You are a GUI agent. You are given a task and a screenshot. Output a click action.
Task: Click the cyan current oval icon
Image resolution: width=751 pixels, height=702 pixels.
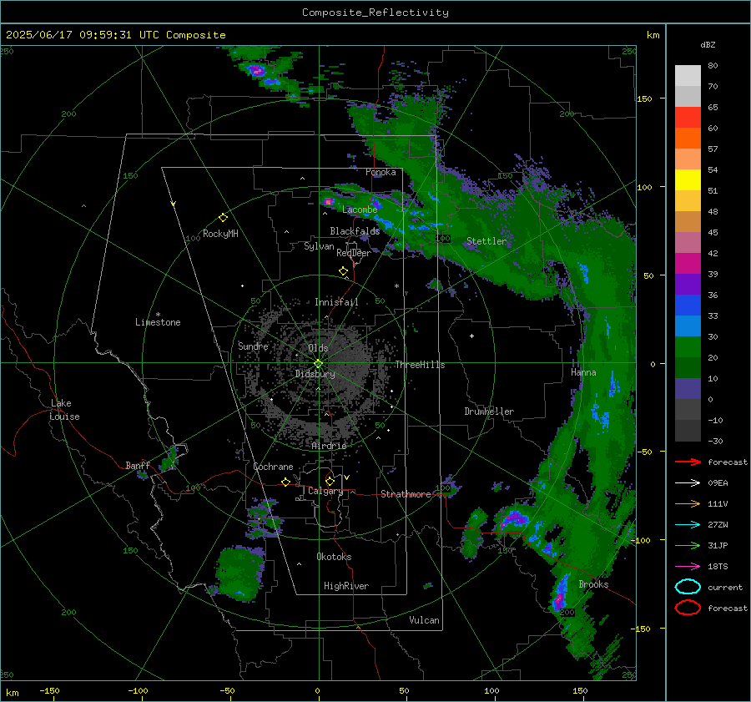point(688,587)
